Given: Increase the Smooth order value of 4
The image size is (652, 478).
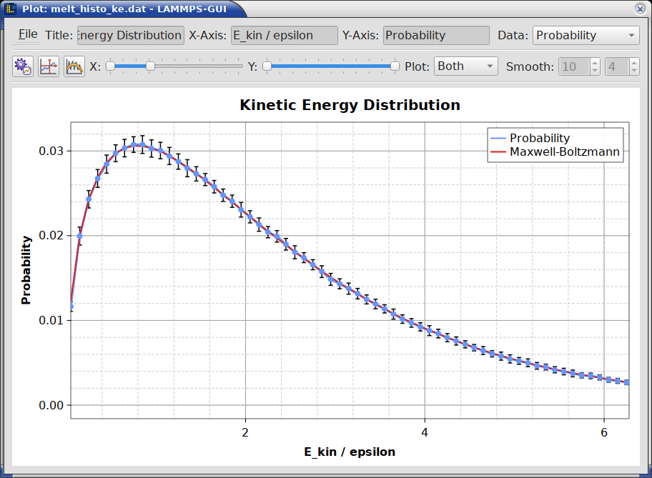Looking at the screenshot, I should [x=633, y=62].
